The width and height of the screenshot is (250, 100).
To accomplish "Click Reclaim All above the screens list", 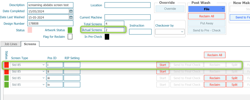I will [215, 55].
